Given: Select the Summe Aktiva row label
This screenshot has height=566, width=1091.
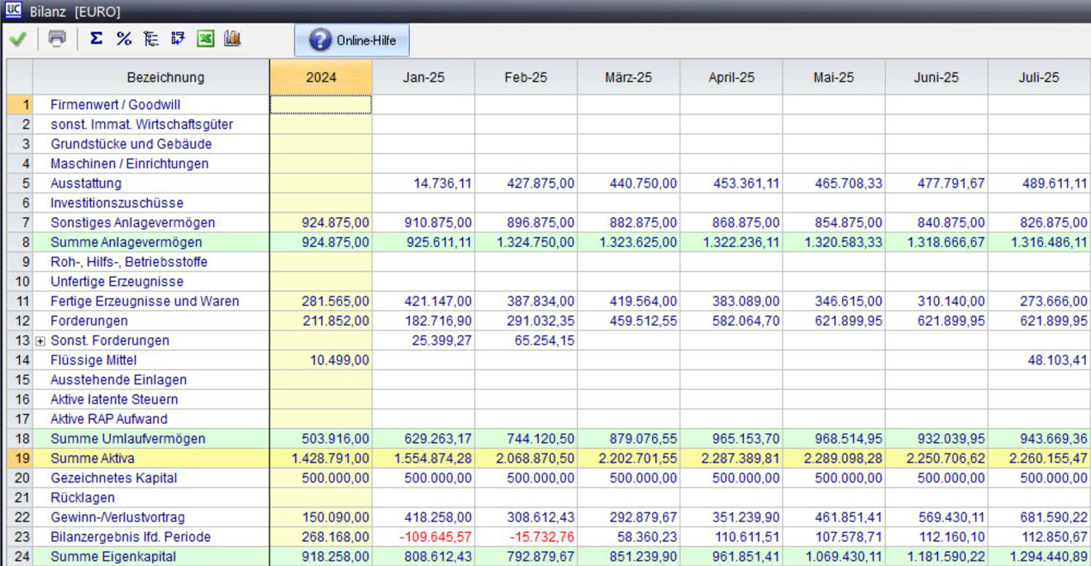Looking at the screenshot, I should (93, 459).
